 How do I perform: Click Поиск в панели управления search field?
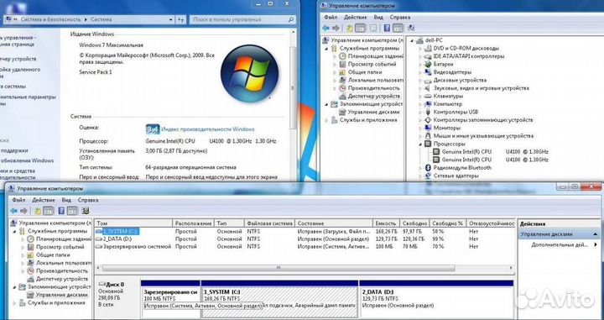[242, 19]
